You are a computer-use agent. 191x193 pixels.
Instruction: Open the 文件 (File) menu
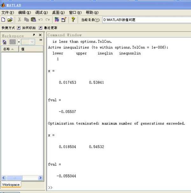click(x=7, y=12)
